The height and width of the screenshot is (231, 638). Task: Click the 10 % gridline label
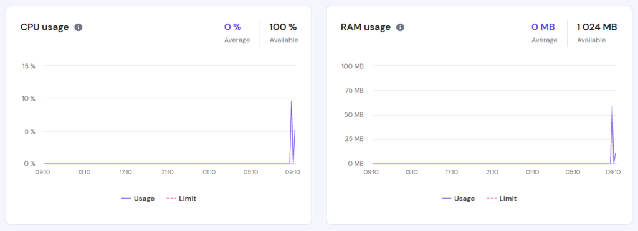click(29, 99)
